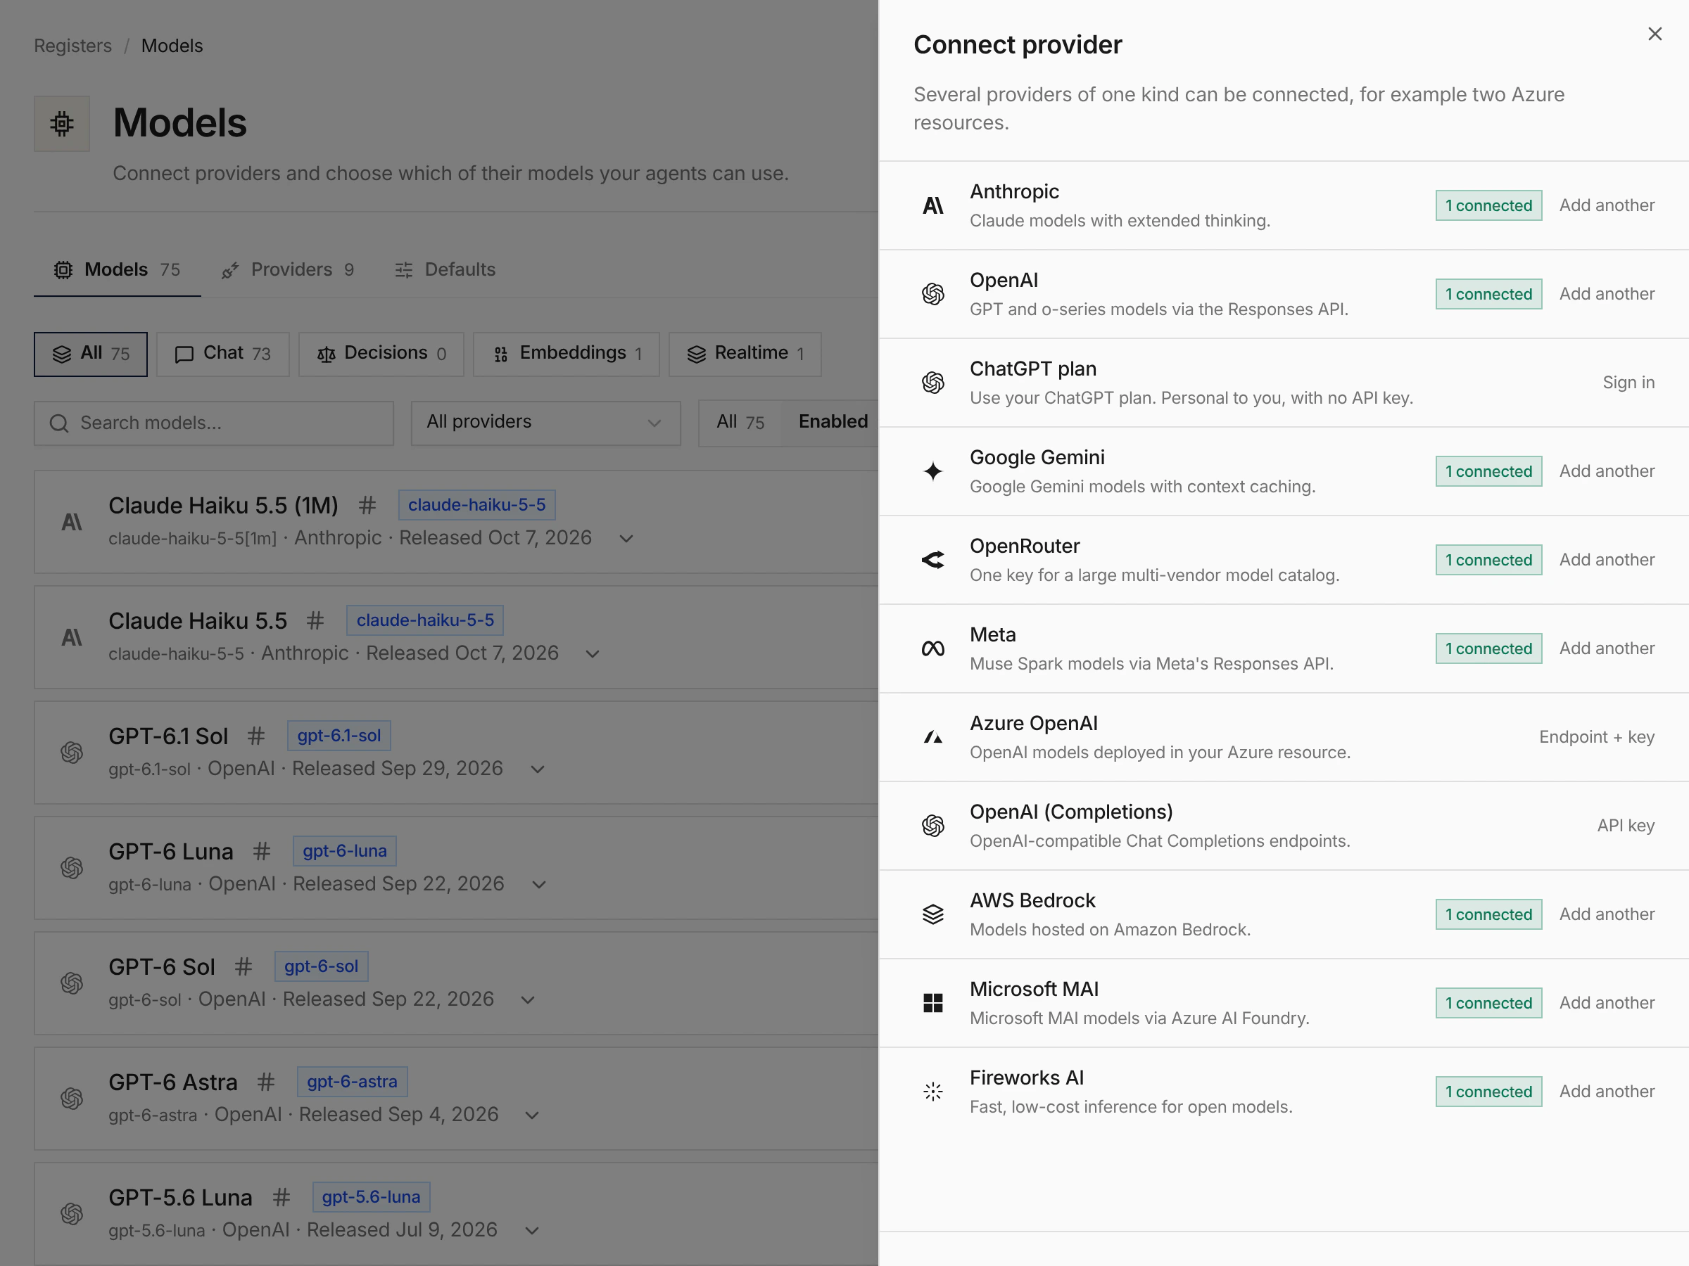1689x1266 pixels.
Task: Show All 75 models in status filter
Action: click(740, 422)
